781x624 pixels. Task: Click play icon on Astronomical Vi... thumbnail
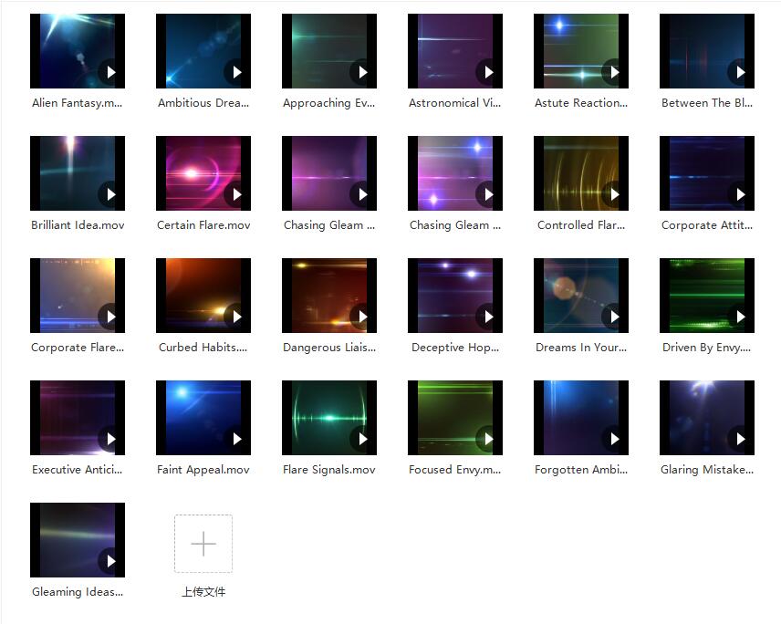[488, 72]
